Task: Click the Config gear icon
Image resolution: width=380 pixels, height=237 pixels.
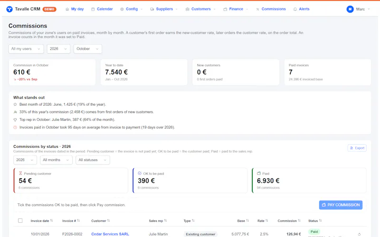Action: tap(122, 9)
